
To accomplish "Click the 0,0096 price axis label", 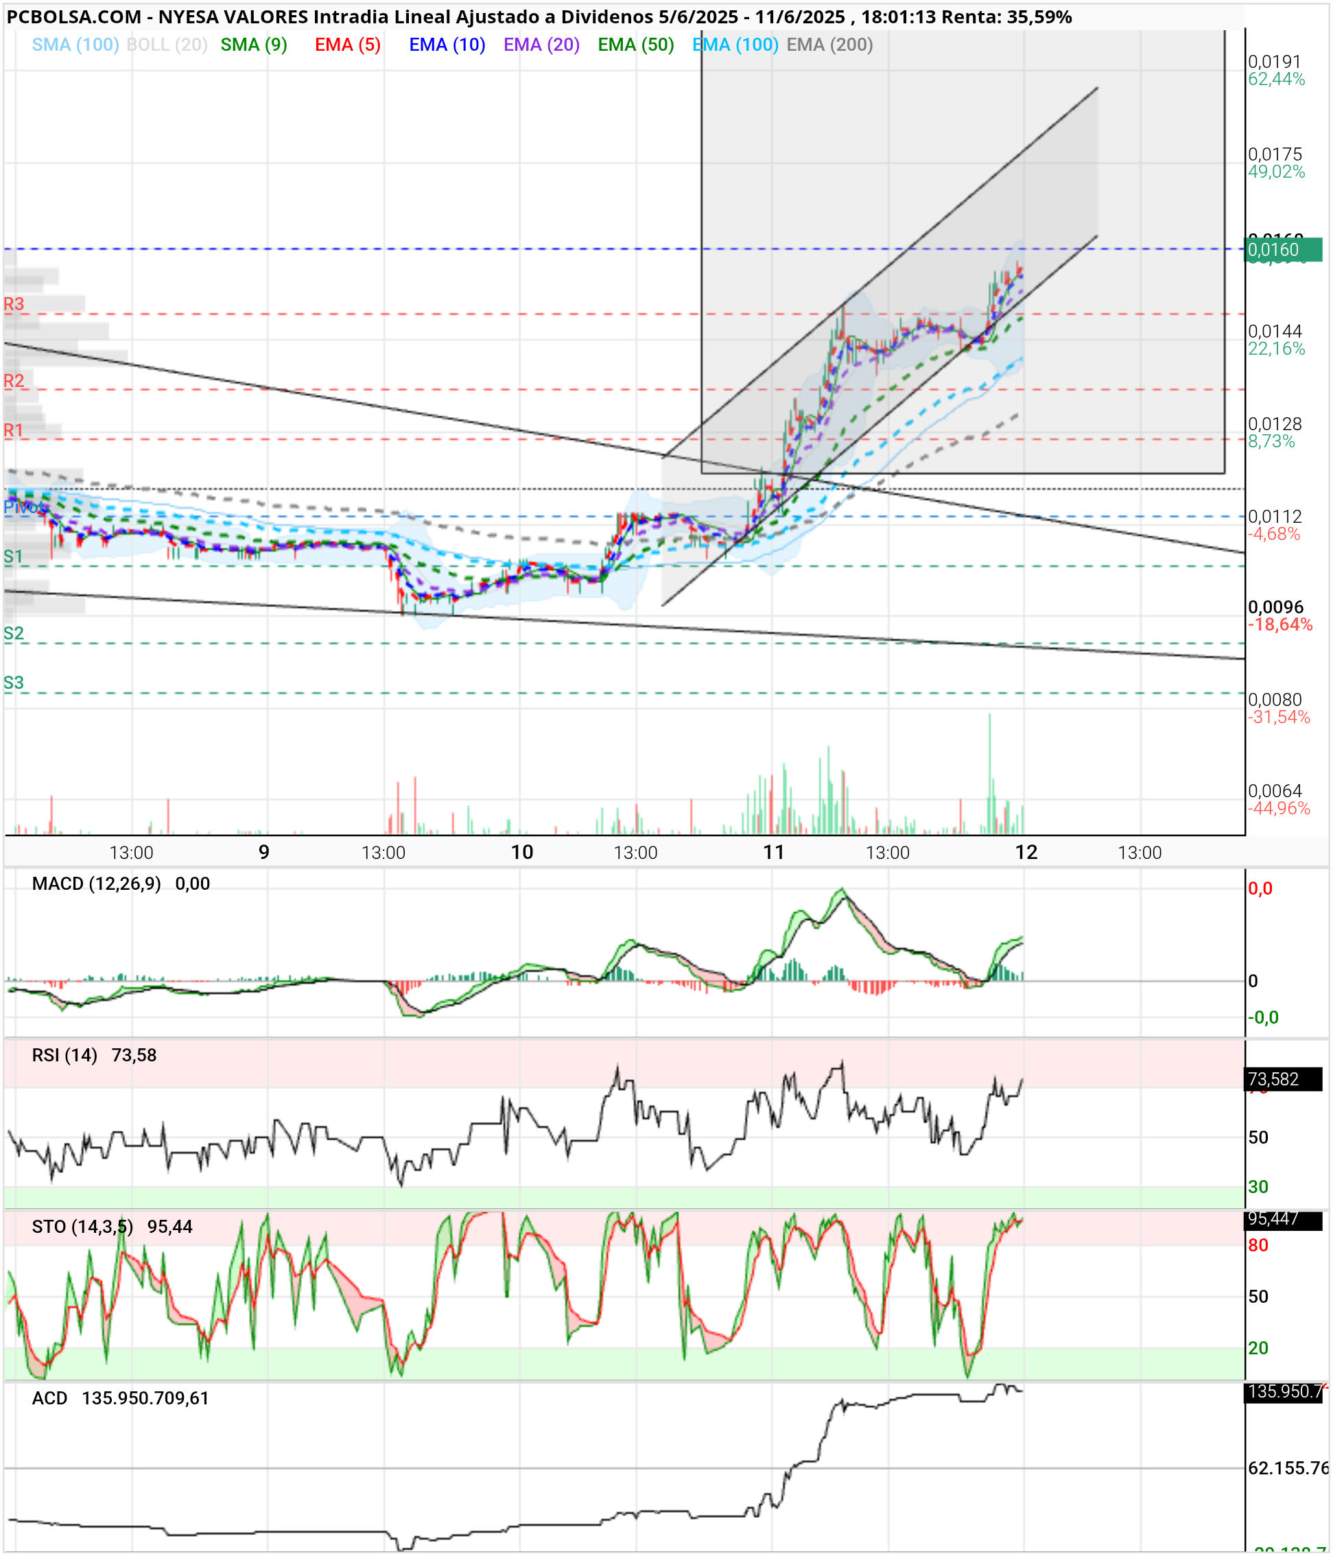I will [x=1275, y=606].
